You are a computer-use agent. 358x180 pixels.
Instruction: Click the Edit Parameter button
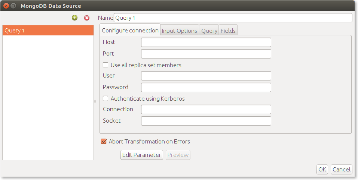click(142, 155)
